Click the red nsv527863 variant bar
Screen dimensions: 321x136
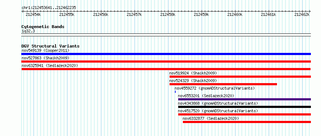[x=166, y=62]
